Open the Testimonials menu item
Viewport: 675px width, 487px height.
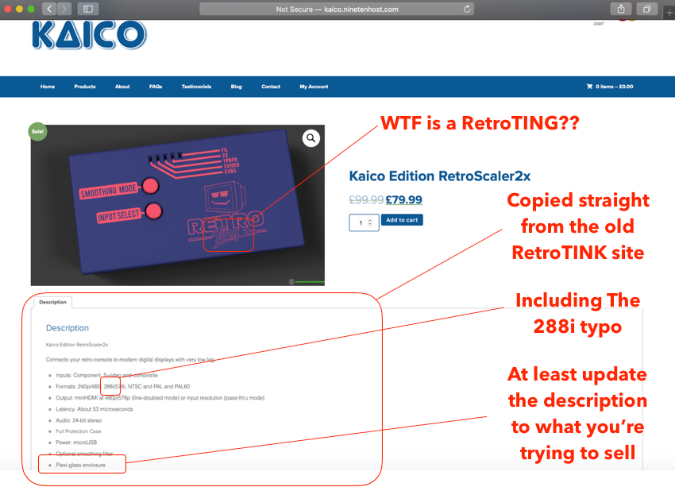pyautogui.click(x=196, y=87)
